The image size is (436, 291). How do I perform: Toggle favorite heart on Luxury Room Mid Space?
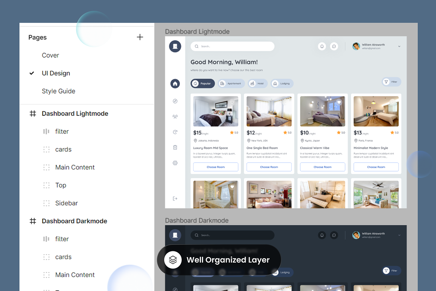pos(232,102)
